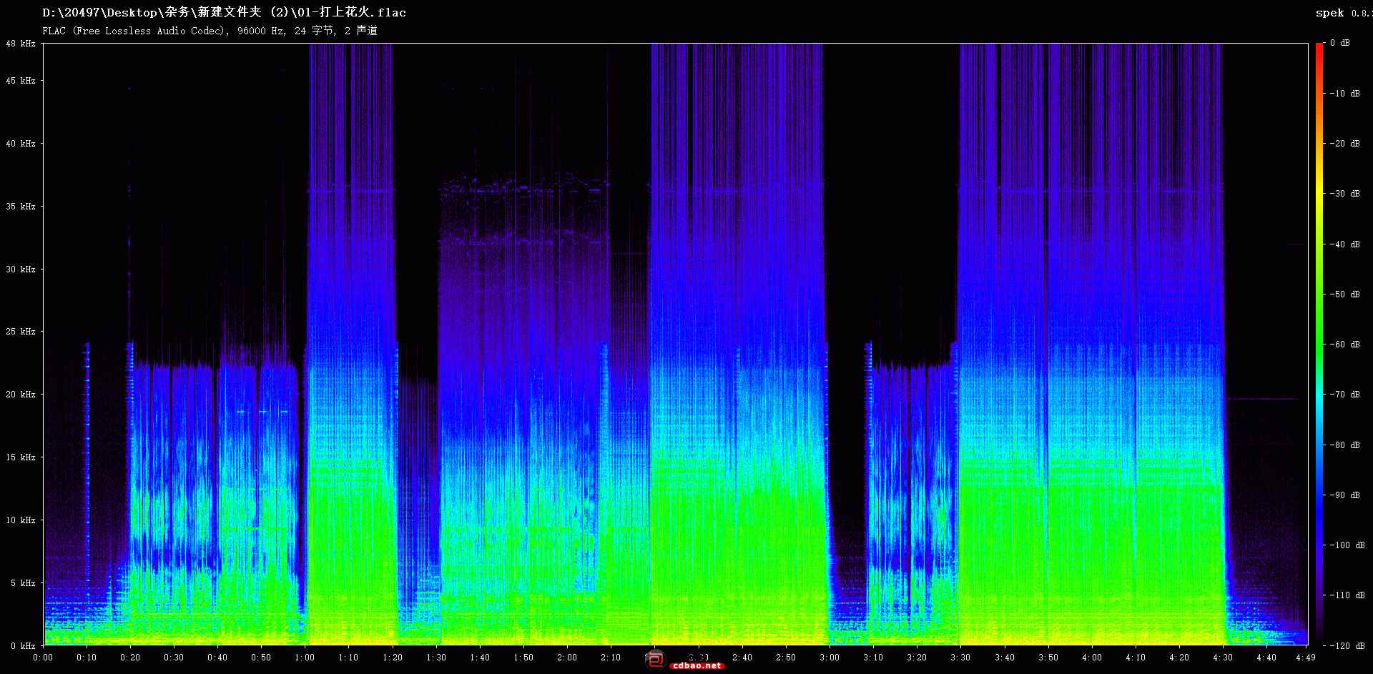This screenshot has height=674, width=1373.
Task: Click the '-90 dB' color scale label
Action: tap(1344, 495)
